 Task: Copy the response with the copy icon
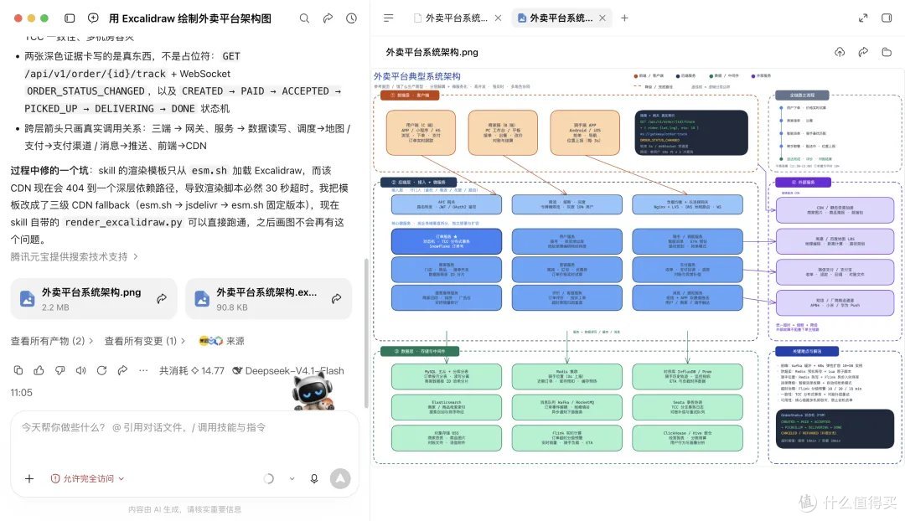[18, 370]
